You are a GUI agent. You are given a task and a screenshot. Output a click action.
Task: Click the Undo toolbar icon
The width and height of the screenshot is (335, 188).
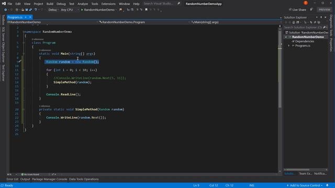36,10
